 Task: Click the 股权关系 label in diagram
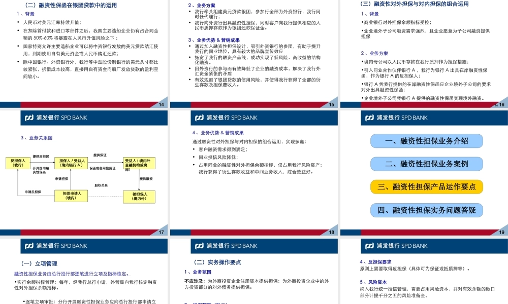101,185
